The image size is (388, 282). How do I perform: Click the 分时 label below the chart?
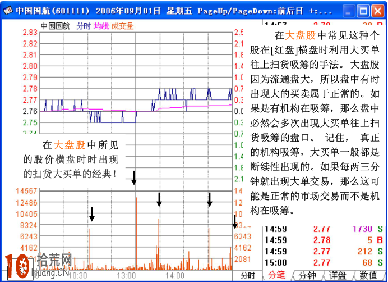point(248,275)
